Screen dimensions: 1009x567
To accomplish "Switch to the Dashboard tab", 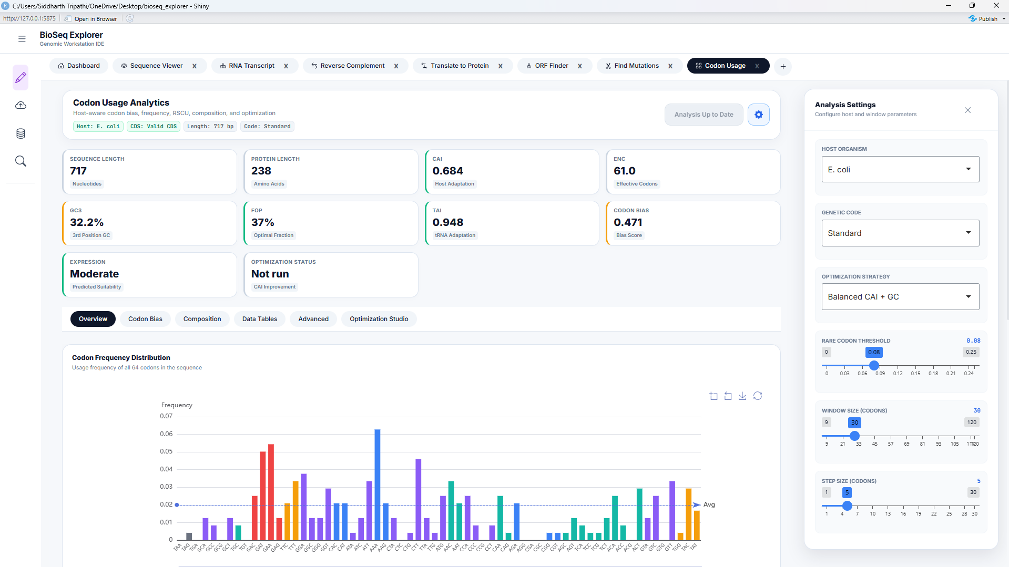I will point(79,66).
